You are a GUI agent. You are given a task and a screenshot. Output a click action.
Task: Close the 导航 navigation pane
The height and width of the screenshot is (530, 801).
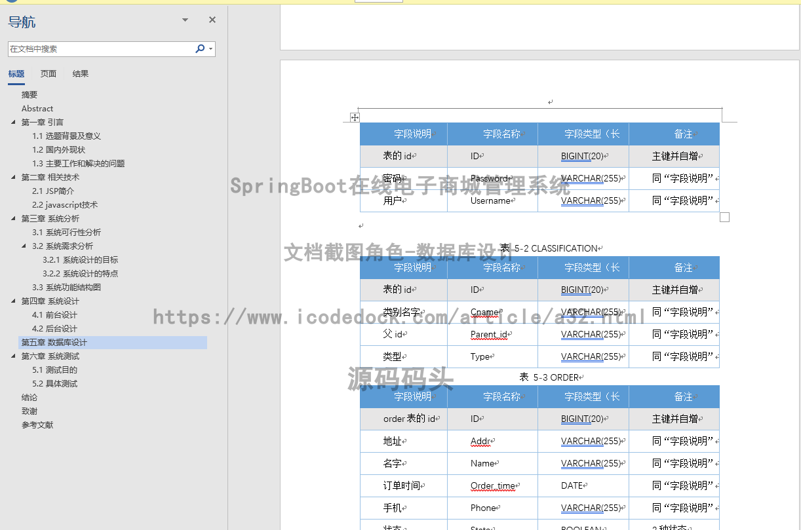(x=212, y=20)
